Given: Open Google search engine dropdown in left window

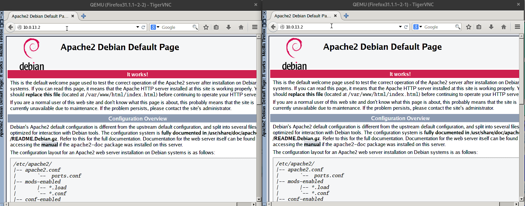Looking at the screenshot, I should coord(155,27).
